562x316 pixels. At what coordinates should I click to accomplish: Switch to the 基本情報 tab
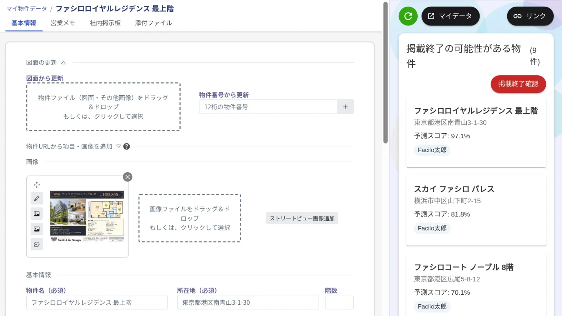tap(24, 23)
